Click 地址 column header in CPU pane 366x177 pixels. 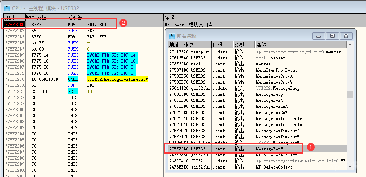[15, 18]
